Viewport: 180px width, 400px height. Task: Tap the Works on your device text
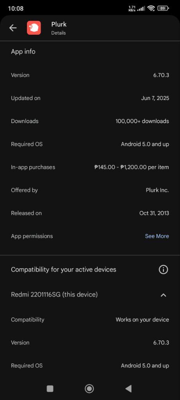tap(142, 320)
